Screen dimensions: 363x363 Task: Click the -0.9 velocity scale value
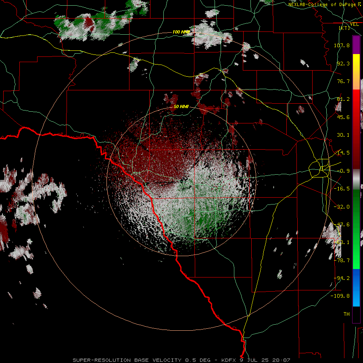[343, 171]
